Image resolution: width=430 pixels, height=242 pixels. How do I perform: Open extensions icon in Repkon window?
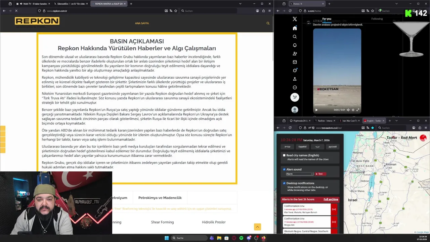pyautogui.click(x=263, y=11)
